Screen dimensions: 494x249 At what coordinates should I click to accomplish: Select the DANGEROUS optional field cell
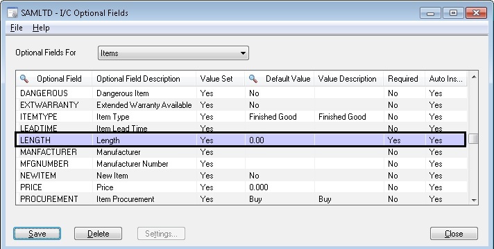pyautogui.click(x=54, y=93)
